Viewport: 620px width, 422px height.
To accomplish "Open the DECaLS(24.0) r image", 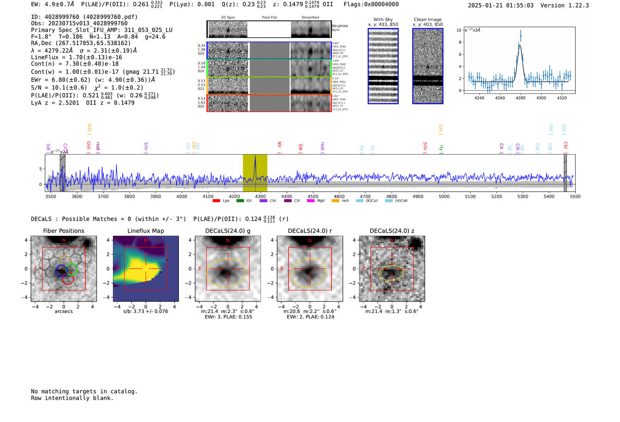I will point(310,269).
